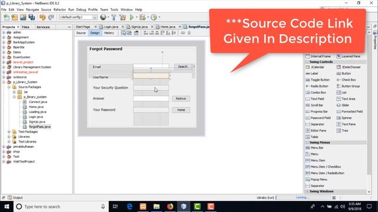Click the globe browser icon in toolbar
Viewport: 378px width, 212px height.
pyautogui.click(x=103, y=17)
